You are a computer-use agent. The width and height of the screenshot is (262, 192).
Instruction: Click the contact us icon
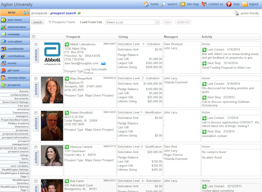coord(204,4)
